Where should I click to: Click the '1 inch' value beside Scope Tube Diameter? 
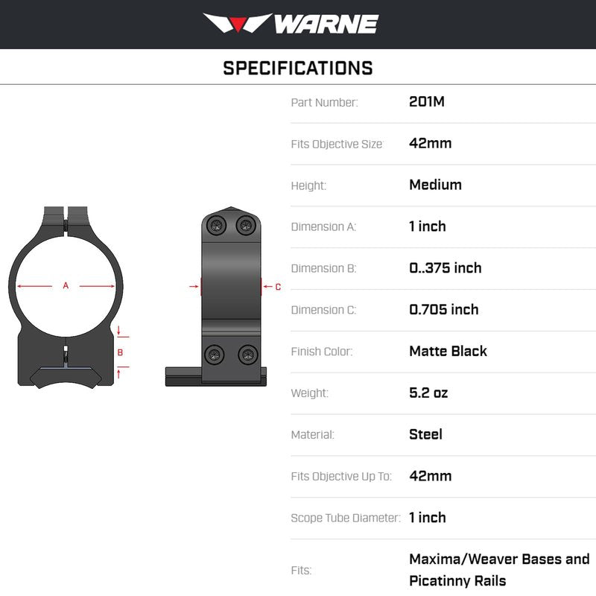[x=427, y=517]
